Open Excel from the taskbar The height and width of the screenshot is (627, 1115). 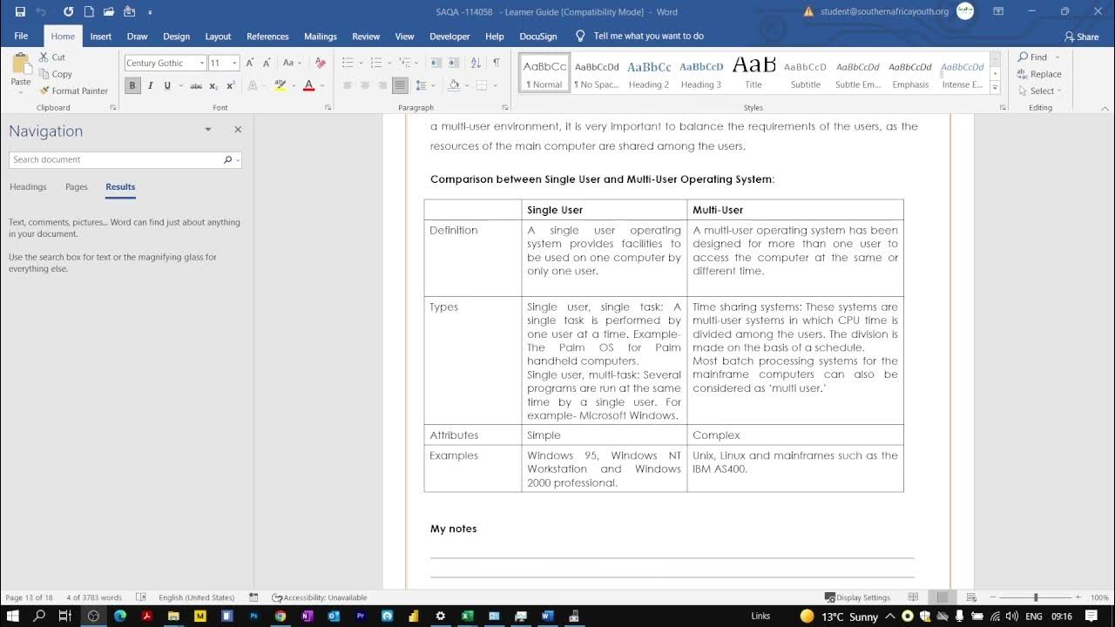[x=467, y=616]
